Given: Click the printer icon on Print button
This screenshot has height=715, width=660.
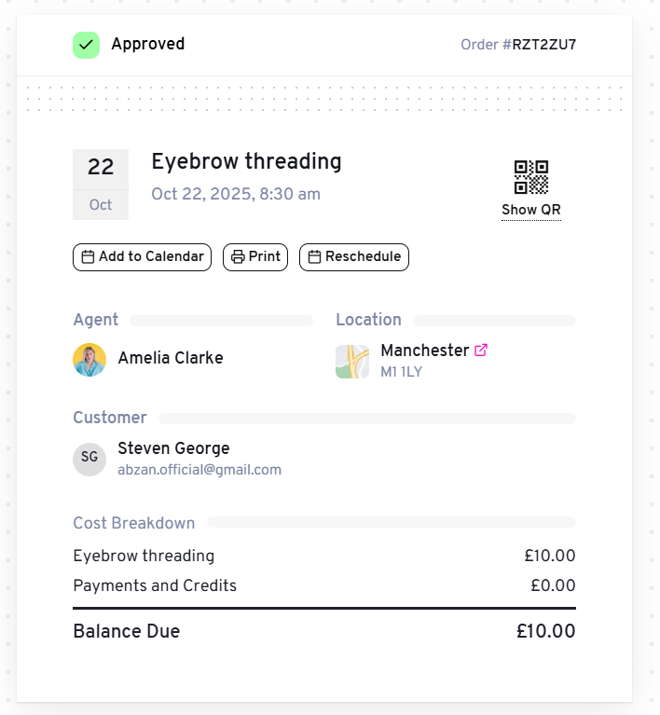Looking at the screenshot, I should click(x=238, y=257).
